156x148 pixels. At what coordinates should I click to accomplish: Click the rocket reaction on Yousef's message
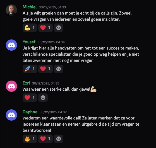pos(30,69)
